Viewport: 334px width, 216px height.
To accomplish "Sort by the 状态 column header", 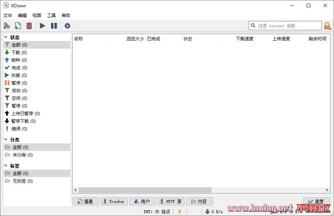I will pos(200,39).
